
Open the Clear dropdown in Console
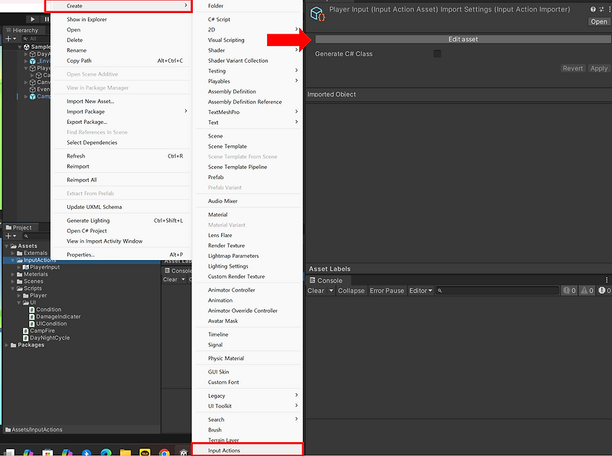click(x=330, y=290)
